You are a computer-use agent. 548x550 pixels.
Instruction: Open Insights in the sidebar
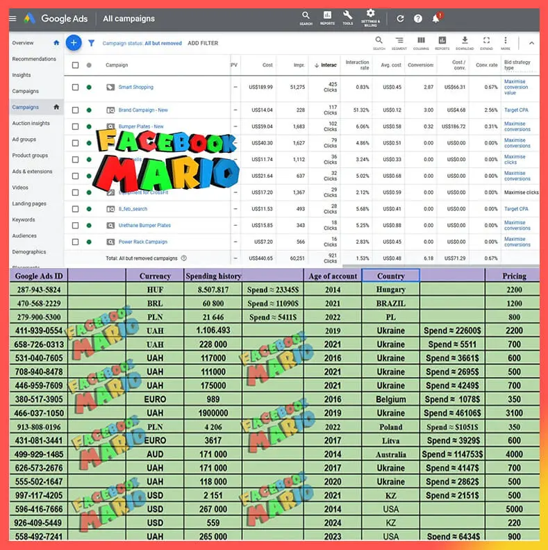click(x=22, y=75)
